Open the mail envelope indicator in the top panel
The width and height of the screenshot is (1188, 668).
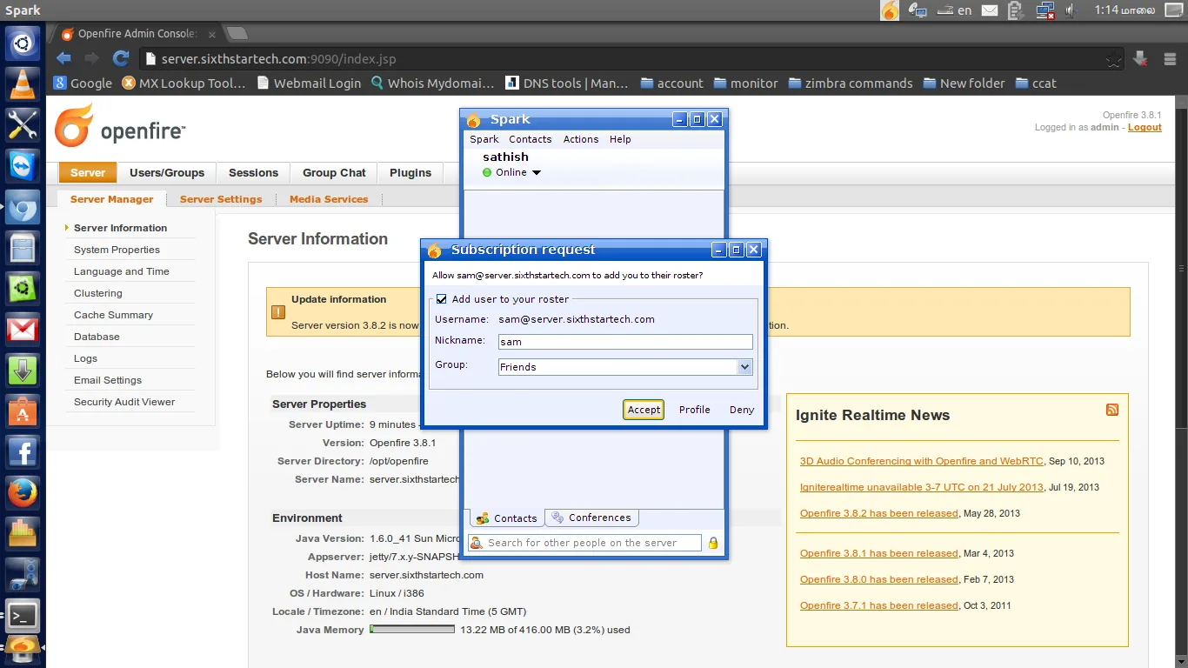(990, 10)
